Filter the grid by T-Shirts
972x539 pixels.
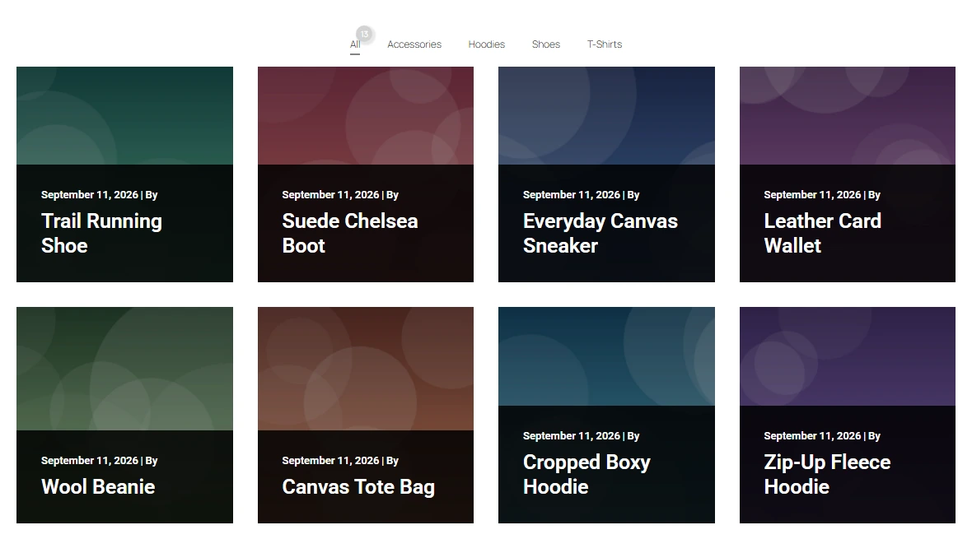point(605,44)
